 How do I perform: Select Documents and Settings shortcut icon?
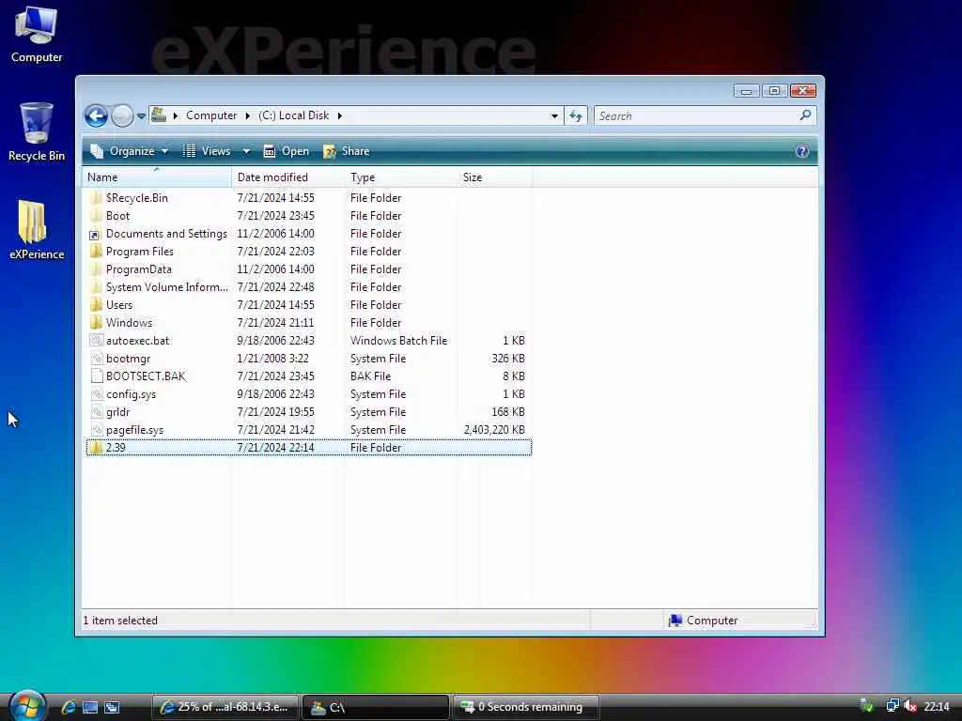[96, 234]
